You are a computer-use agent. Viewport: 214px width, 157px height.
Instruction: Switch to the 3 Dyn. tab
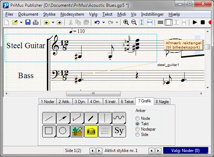click(x=80, y=102)
